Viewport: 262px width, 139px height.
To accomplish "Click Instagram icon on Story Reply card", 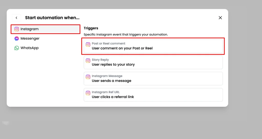I will pos(88,61).
